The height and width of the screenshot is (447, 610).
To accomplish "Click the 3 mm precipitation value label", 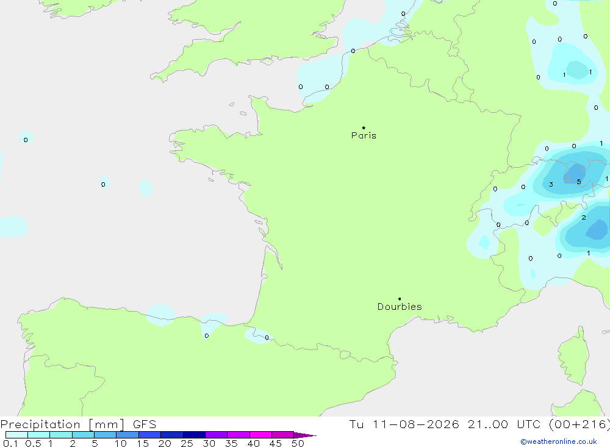I will click(x=551, y=184).
